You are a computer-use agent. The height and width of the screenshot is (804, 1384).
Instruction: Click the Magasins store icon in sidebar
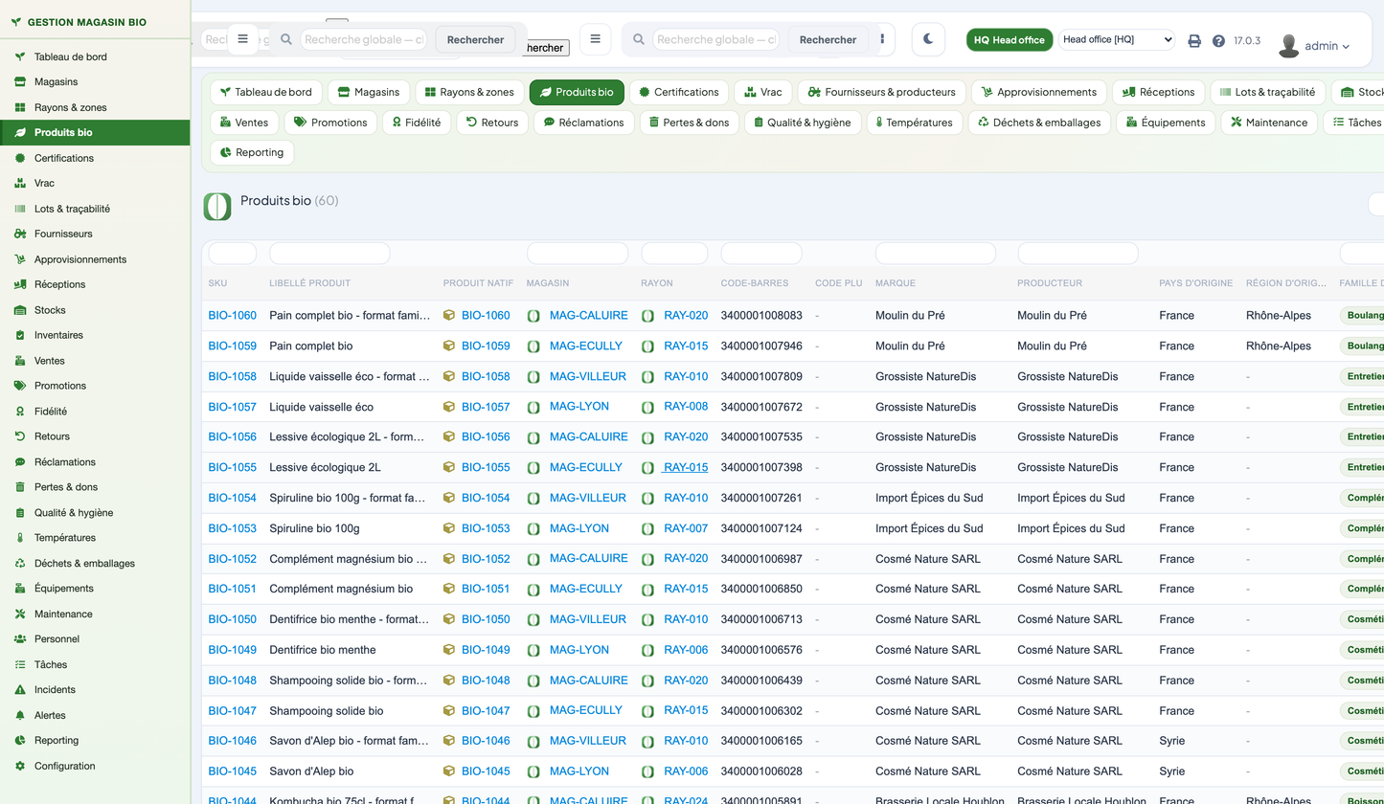point(20,82)
